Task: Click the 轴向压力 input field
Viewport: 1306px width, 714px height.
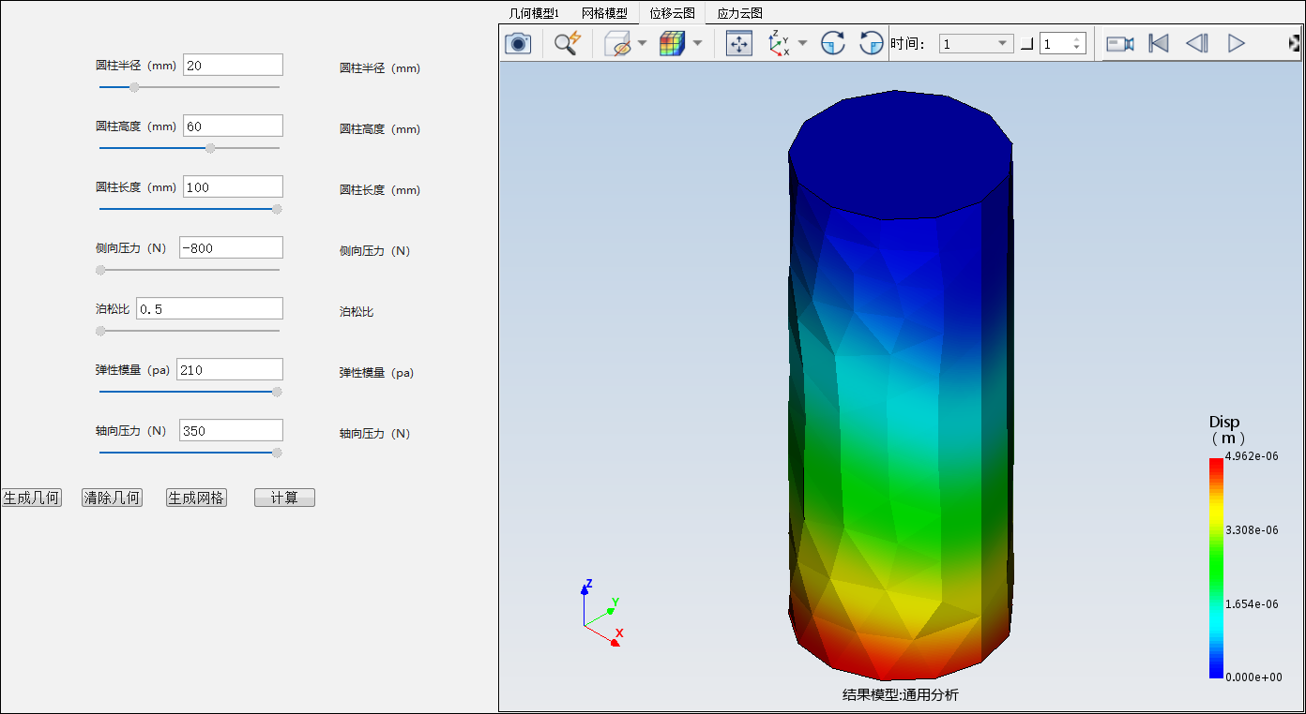Action: coord(231,430)
